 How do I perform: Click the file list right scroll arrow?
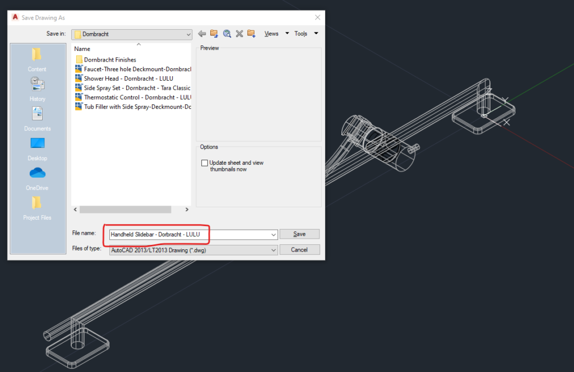tap(187, 209)
